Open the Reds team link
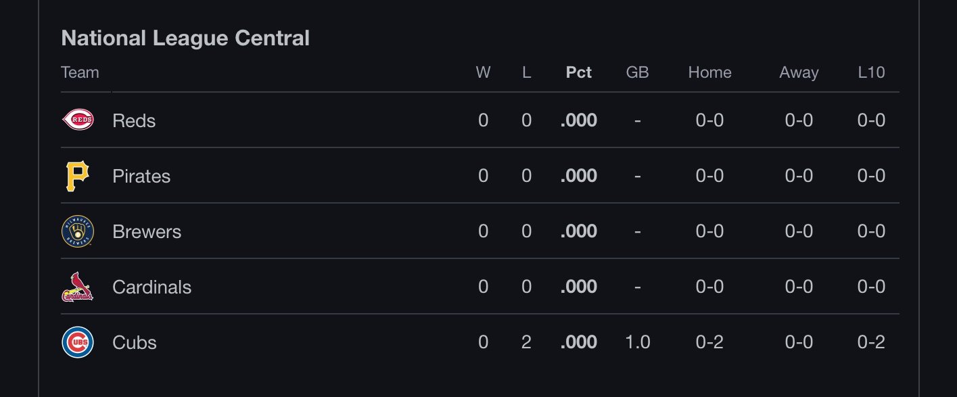 134,120
